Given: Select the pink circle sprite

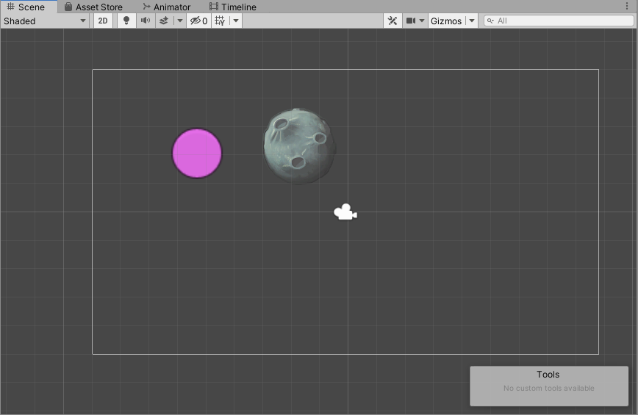Looking at the screenshot, I should click(x=197, y=153).
